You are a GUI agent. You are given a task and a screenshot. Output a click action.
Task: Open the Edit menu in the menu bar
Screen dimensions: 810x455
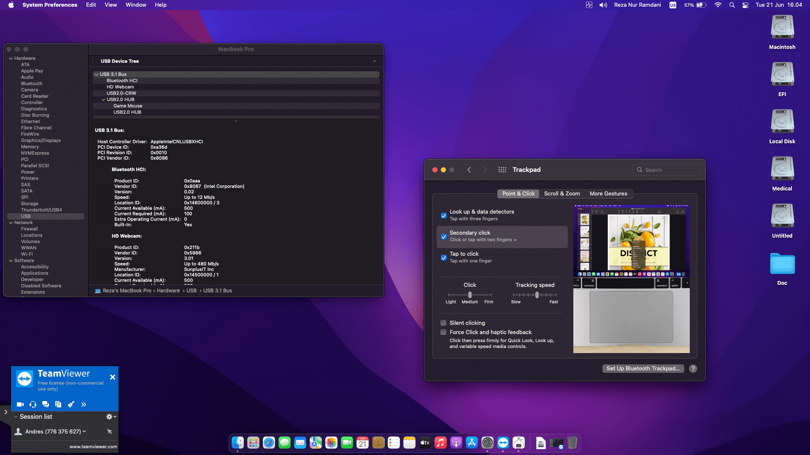click(91, 5)
